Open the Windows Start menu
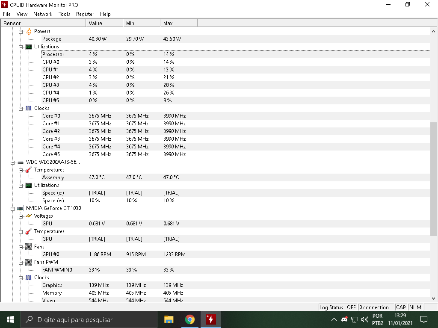Viewport: 438px width, 328px height. click(10, 319)
